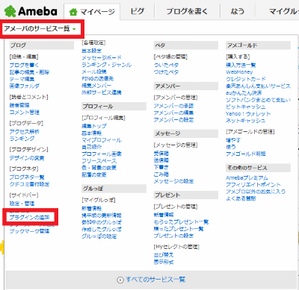Open クレジットカード link

point(246,79)
